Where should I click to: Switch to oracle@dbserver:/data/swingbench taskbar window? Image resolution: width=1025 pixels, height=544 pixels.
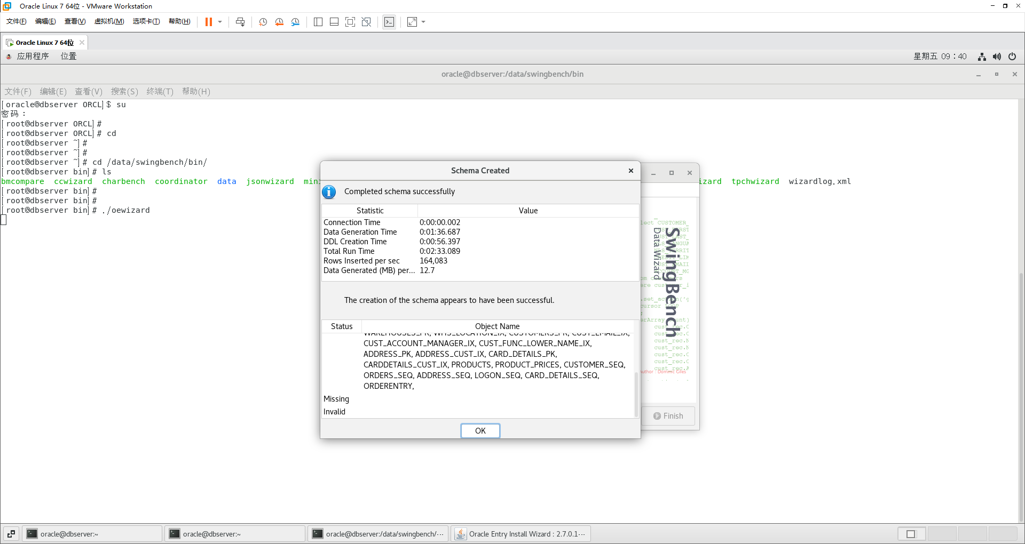pyautogui.click(x=378, y=534)
